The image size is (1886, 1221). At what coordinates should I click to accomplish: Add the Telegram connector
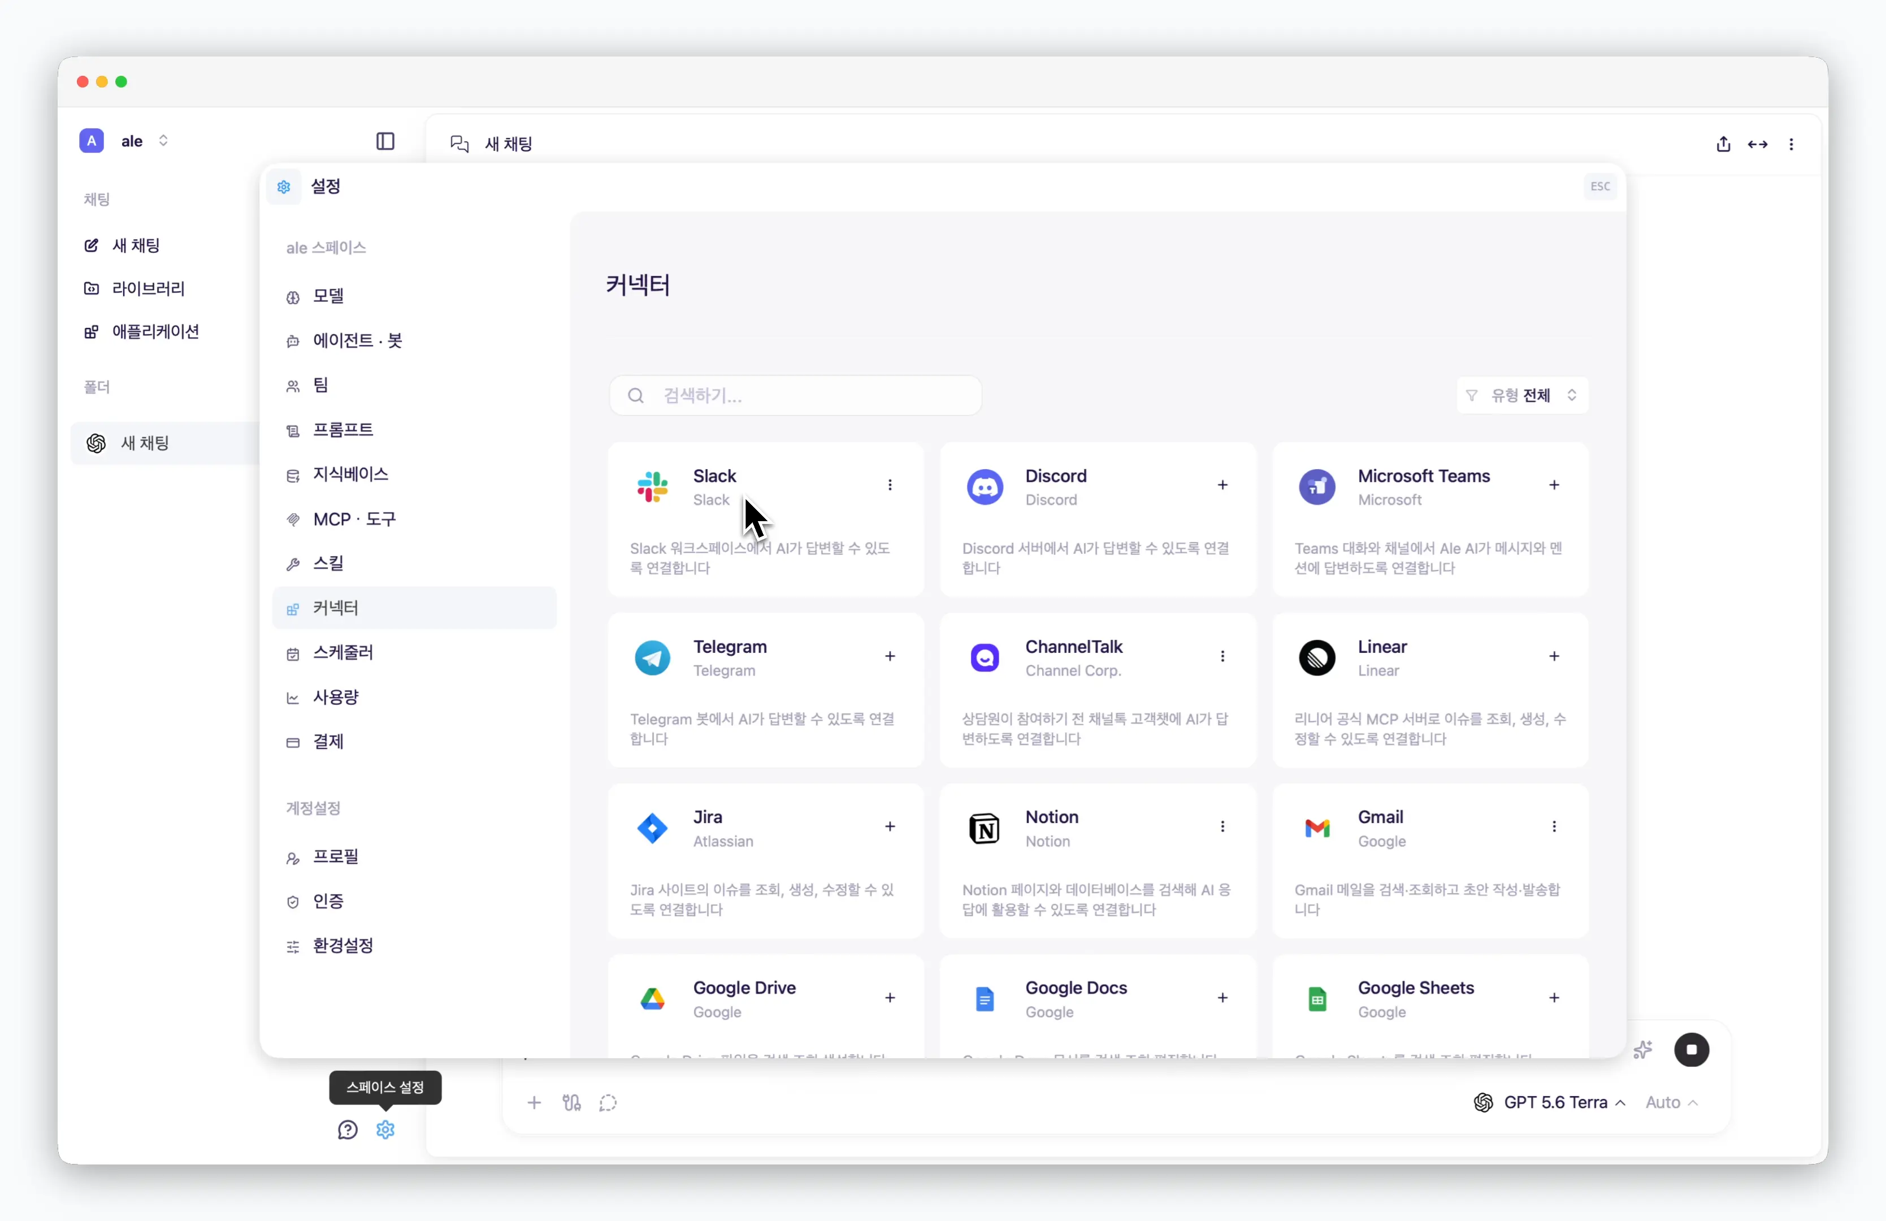(x=890, y=656)
